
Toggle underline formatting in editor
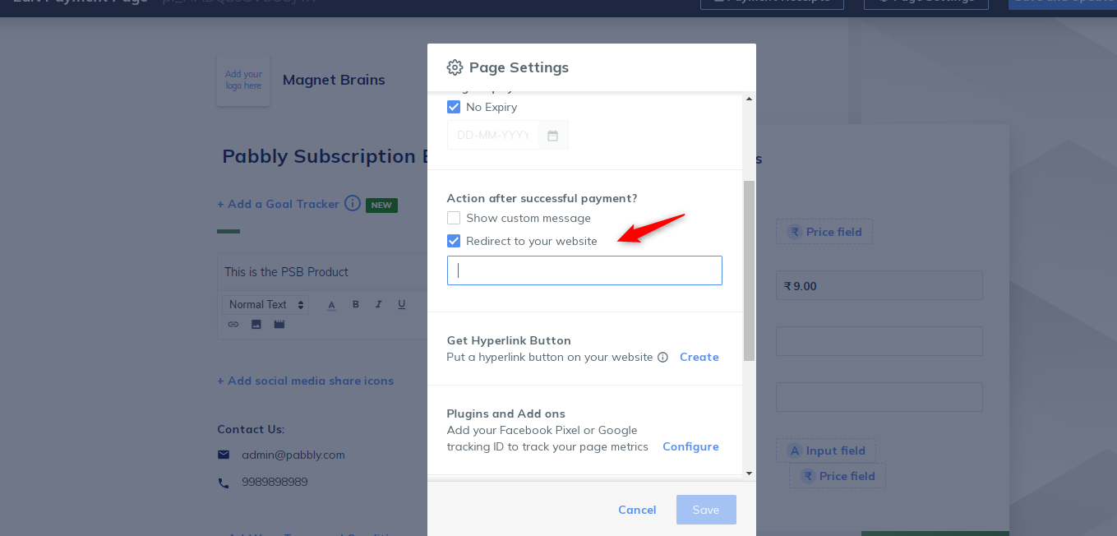(x=402, y=304)
